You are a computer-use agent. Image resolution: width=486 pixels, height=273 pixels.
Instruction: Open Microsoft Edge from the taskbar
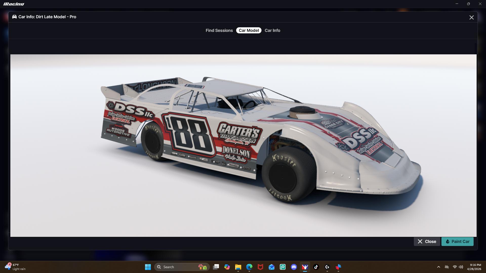(249, 267)
